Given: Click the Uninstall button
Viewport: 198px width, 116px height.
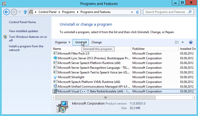Looking at the screenshot, I should tap(80, 42).
